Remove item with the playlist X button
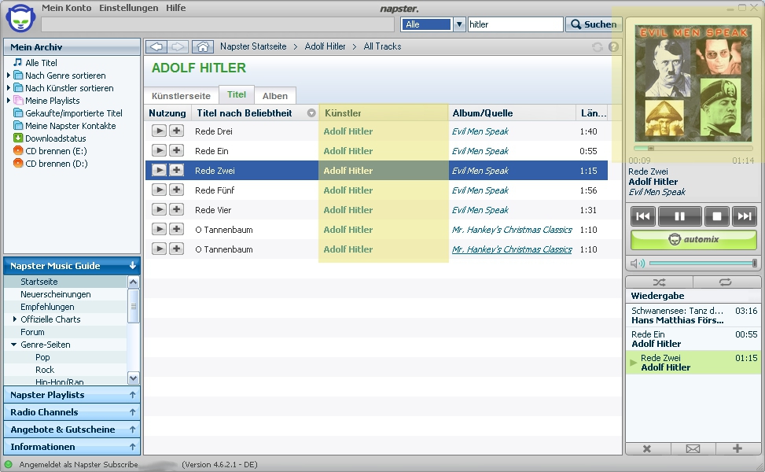The image size is (765, 472). (647, 448)
